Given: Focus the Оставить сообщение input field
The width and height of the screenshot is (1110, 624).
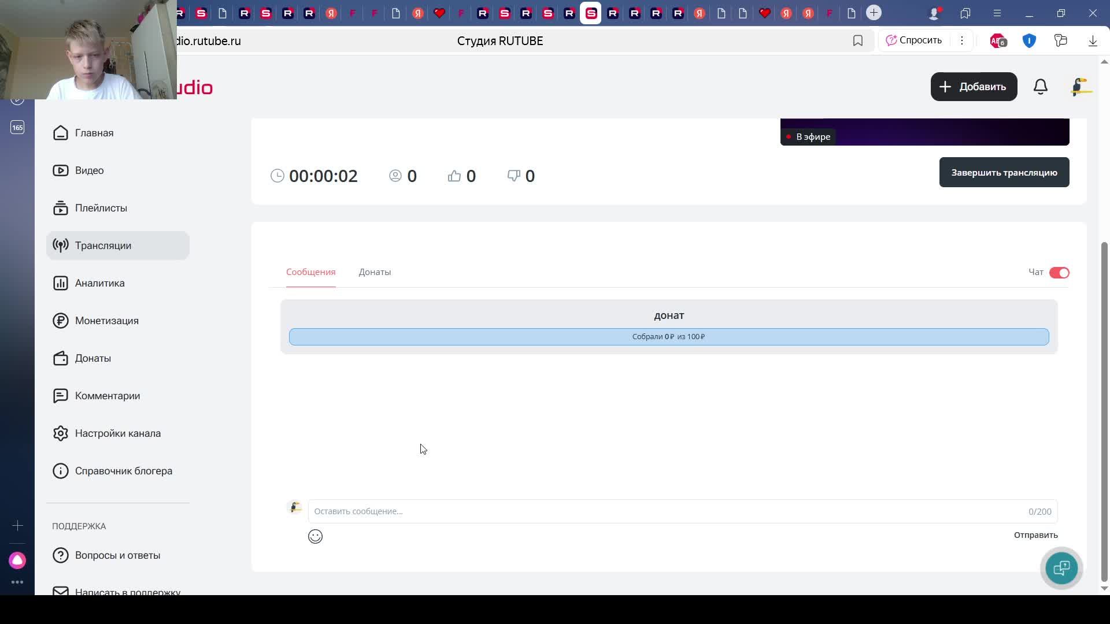Looking at the screenshot, I should tap(665, 511).
